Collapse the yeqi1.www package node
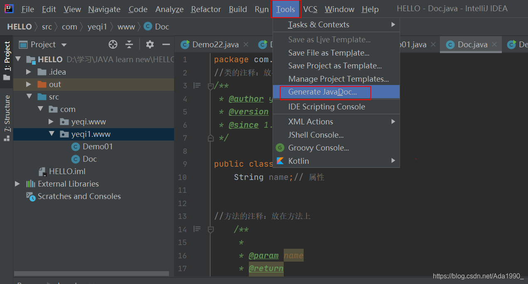This screenshot has height=284, width=528. click(52, 134)
